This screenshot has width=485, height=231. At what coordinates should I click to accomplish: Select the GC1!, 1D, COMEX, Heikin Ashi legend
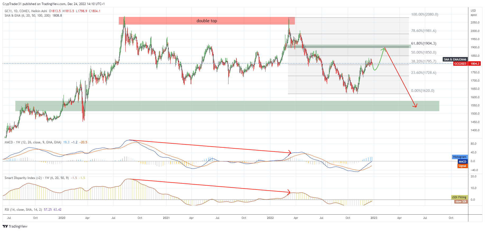(26, 11)
